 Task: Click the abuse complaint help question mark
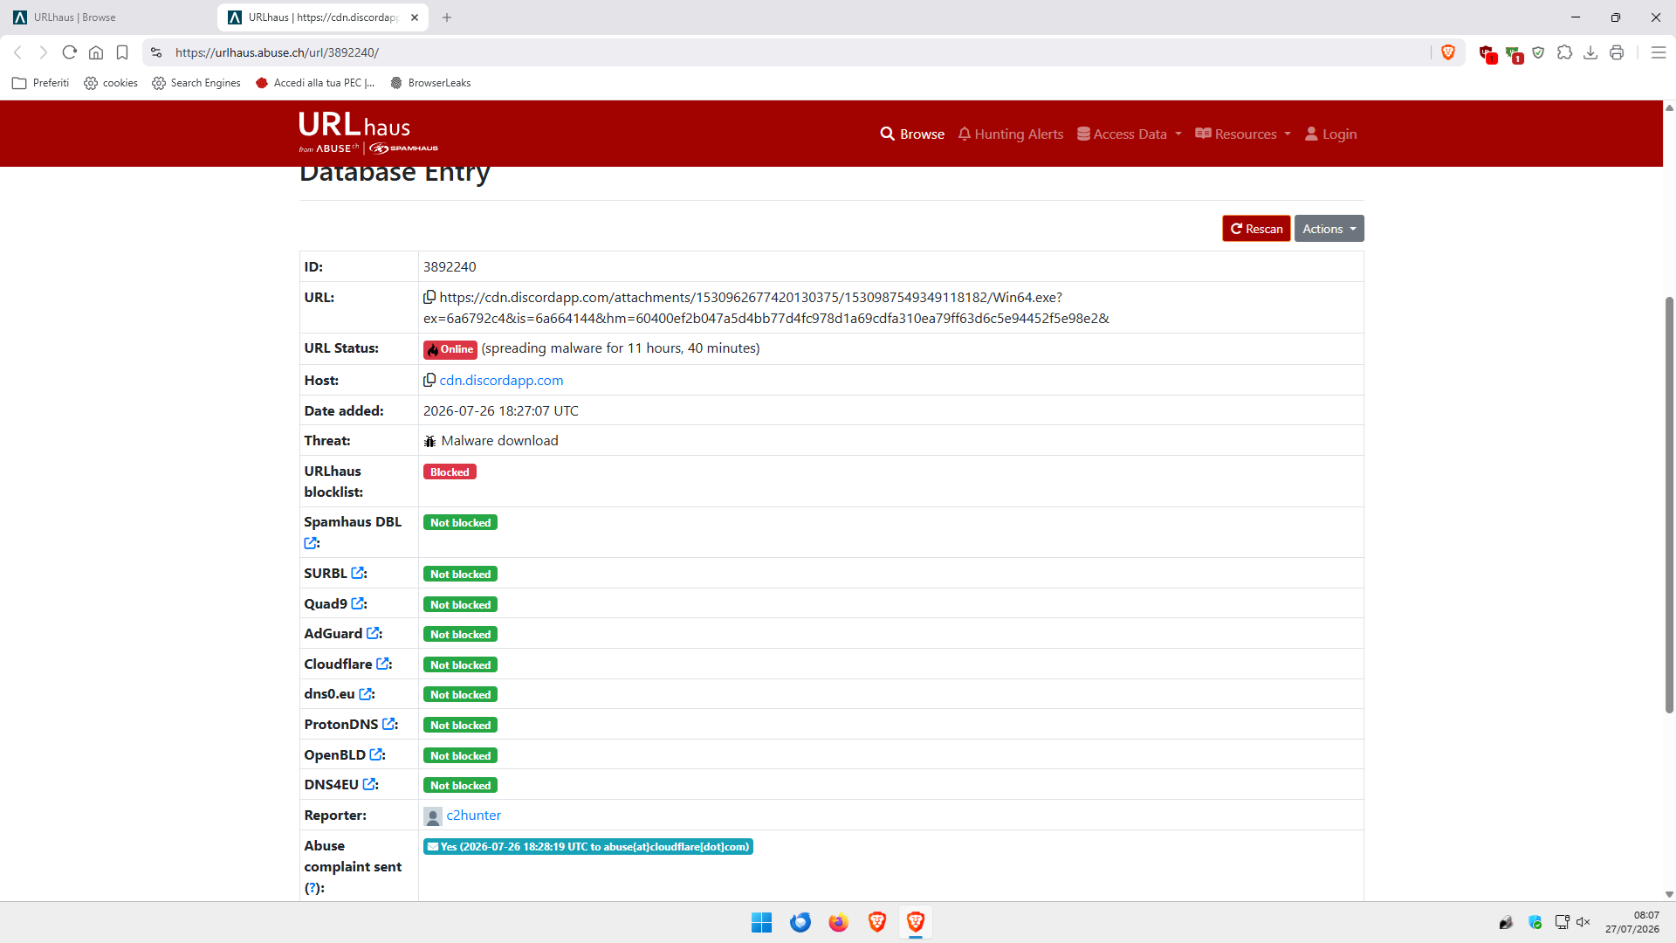tap(313, 888)
